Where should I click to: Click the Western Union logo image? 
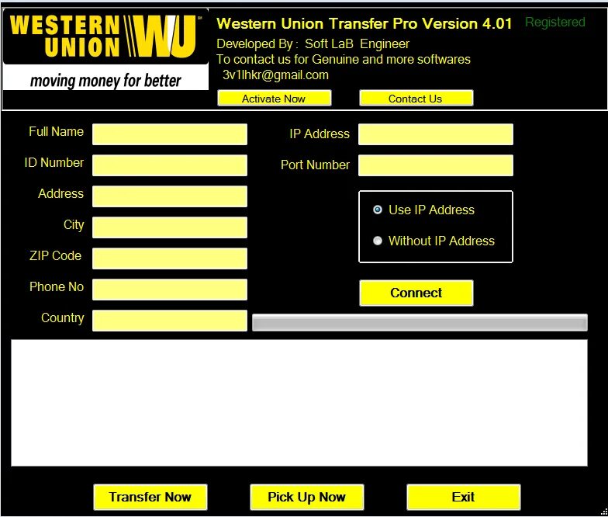[105, 50]
